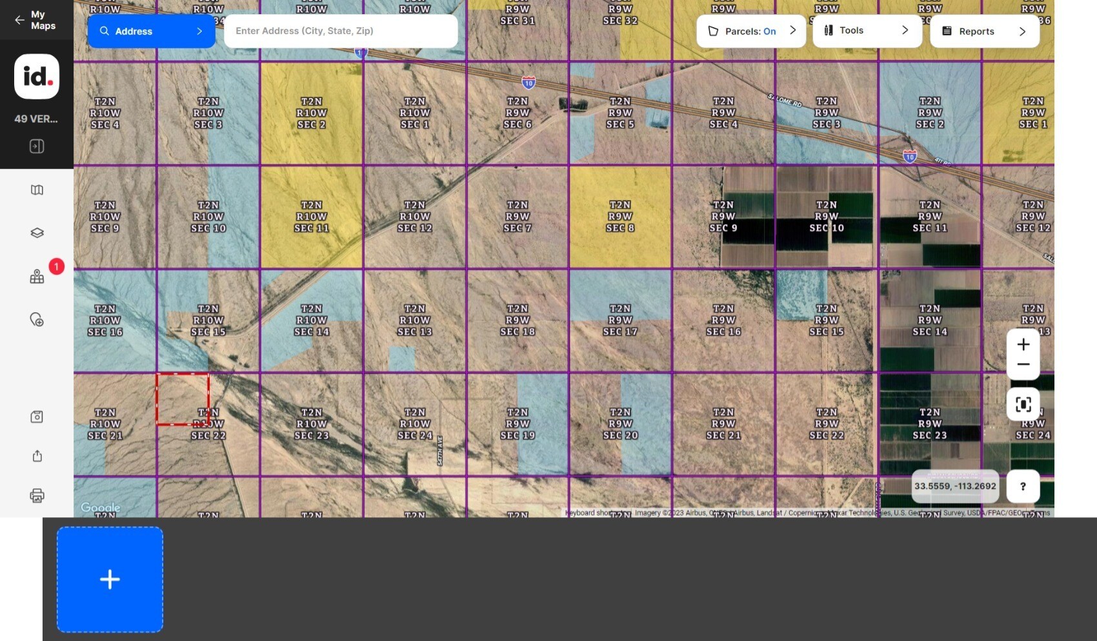This screenshot has width=1097, height=641.
Task: Collapse the sidebar panel icon
Action: pos(37,146)
